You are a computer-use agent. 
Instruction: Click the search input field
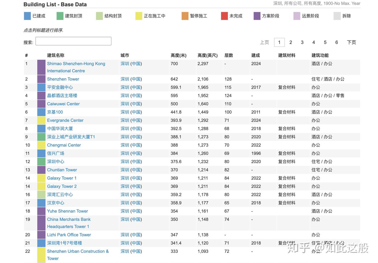(x=73, y=41)
